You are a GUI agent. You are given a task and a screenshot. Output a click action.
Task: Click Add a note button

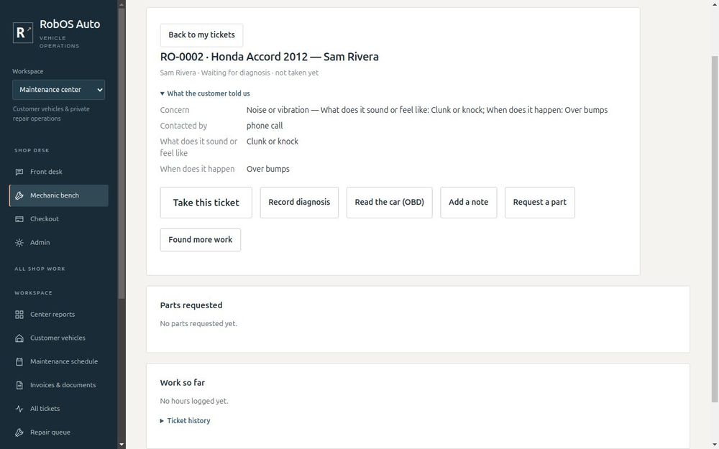coord(469,203)
